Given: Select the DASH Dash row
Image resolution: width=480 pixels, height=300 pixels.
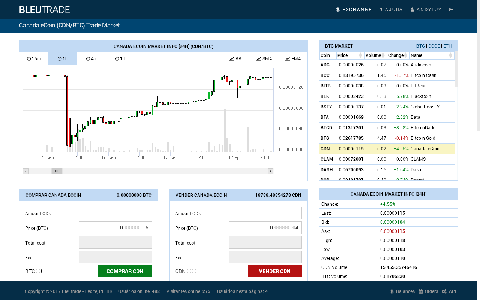Looking at the screenshot, I should 387,170.
